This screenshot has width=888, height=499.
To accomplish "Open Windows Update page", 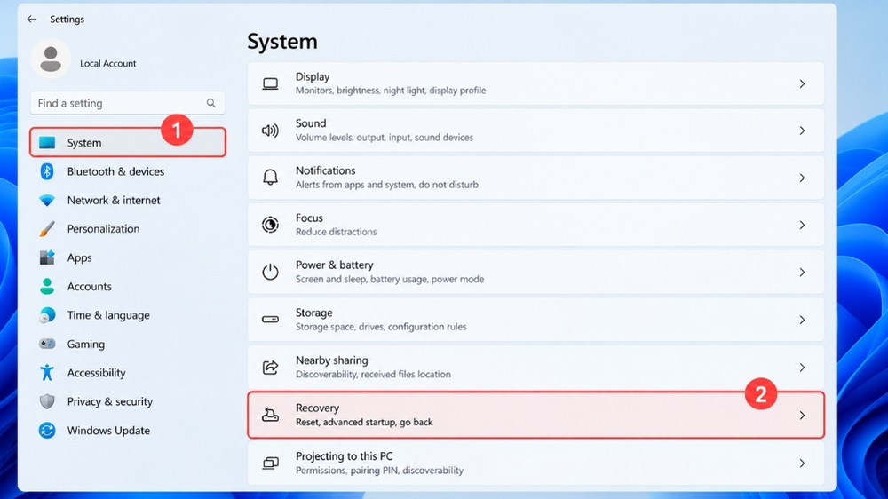I will [128, 431].
